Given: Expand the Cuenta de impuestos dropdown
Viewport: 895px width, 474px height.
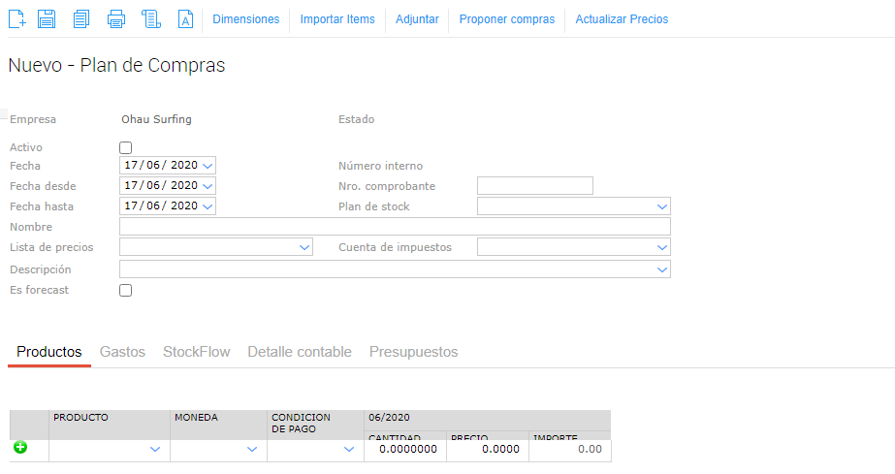Looking at the screenshot, I should coord(662,247).
